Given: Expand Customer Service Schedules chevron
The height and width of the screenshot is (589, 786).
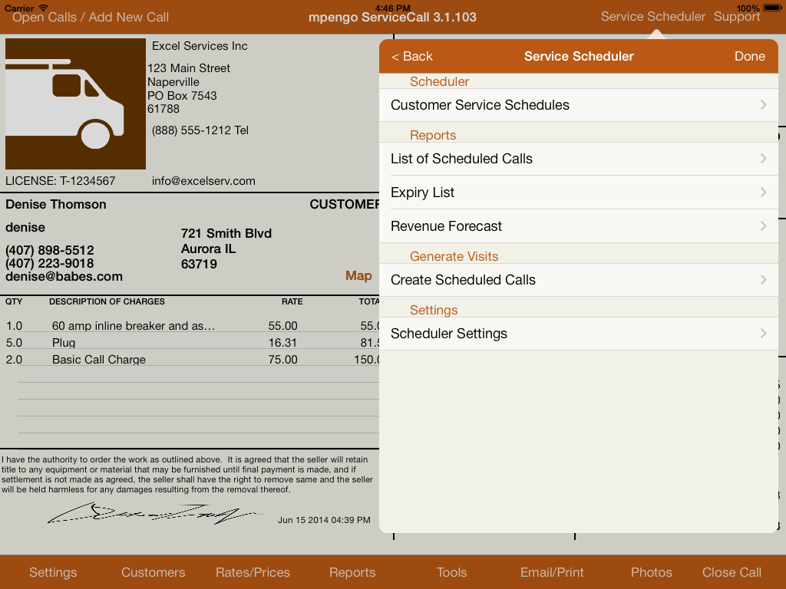Looking at the screenshot, I should 763,105.
